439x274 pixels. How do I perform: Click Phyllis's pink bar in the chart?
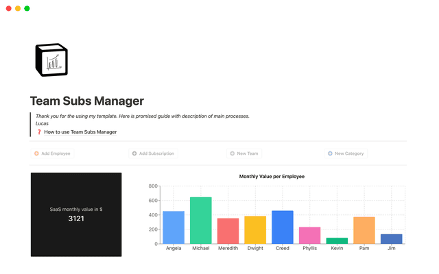[x=310, y=235]
